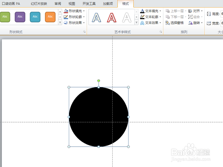Open the 文本效果 dropdown arrow
This screenshot has width=223, height=167.
pyautogui.click(x=160, y=23)
